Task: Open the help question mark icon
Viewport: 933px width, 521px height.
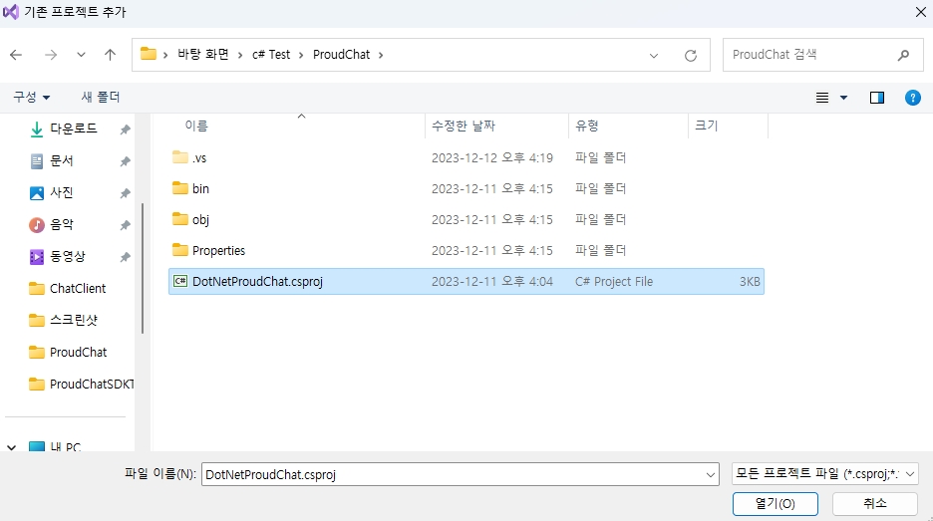Action: (x=911, y=98)
